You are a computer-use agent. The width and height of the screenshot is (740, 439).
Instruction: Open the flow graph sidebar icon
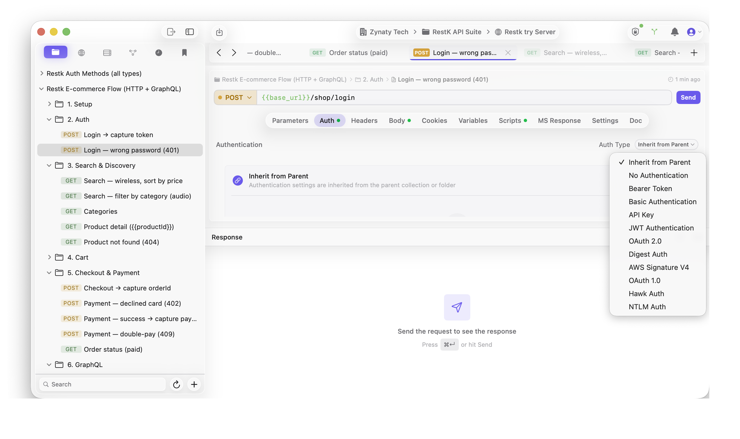(133, 53)
